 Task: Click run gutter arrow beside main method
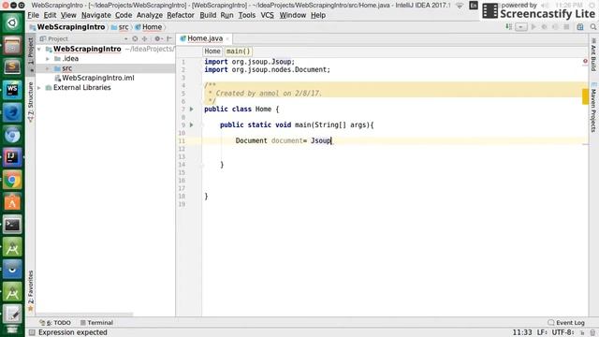[x=191, y=125]
